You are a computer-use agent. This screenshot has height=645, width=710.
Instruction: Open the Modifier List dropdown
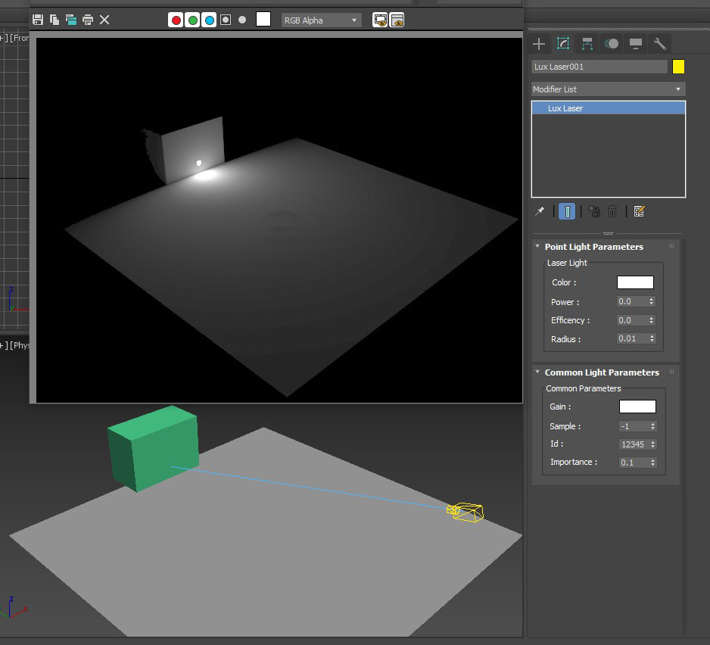[608, 89]
